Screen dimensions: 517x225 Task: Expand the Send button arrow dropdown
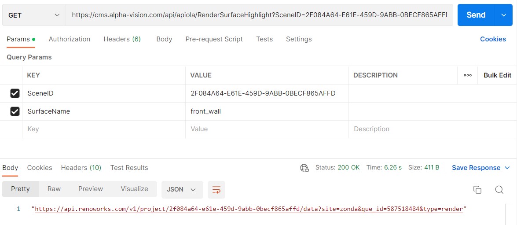pos(504,15)
